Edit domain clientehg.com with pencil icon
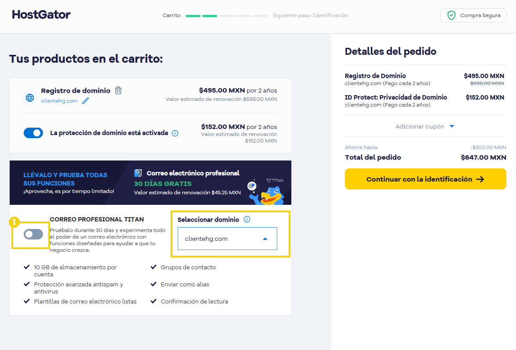The width and height of the screenshot is (516, 350). point(86,101)
